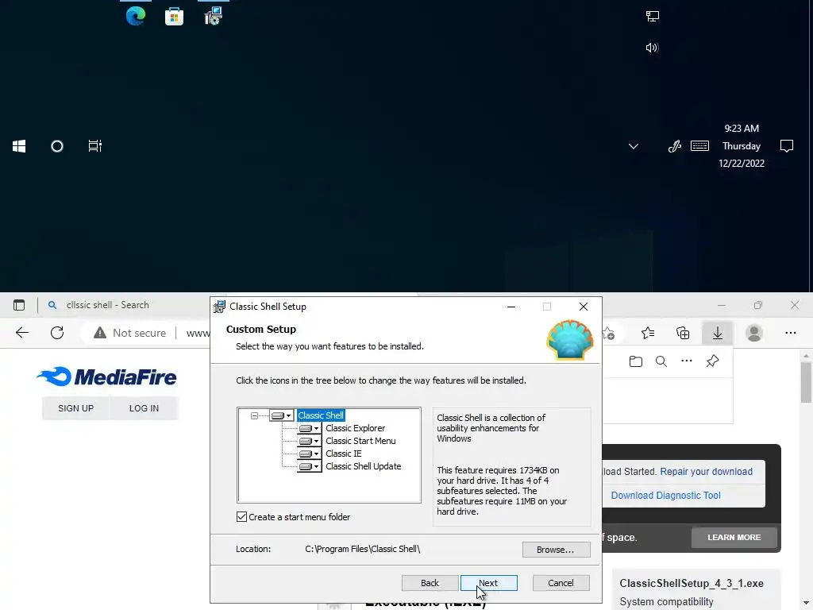
Task: Click Back in Classic Shell Setup
Action: [x=430, y=583]
